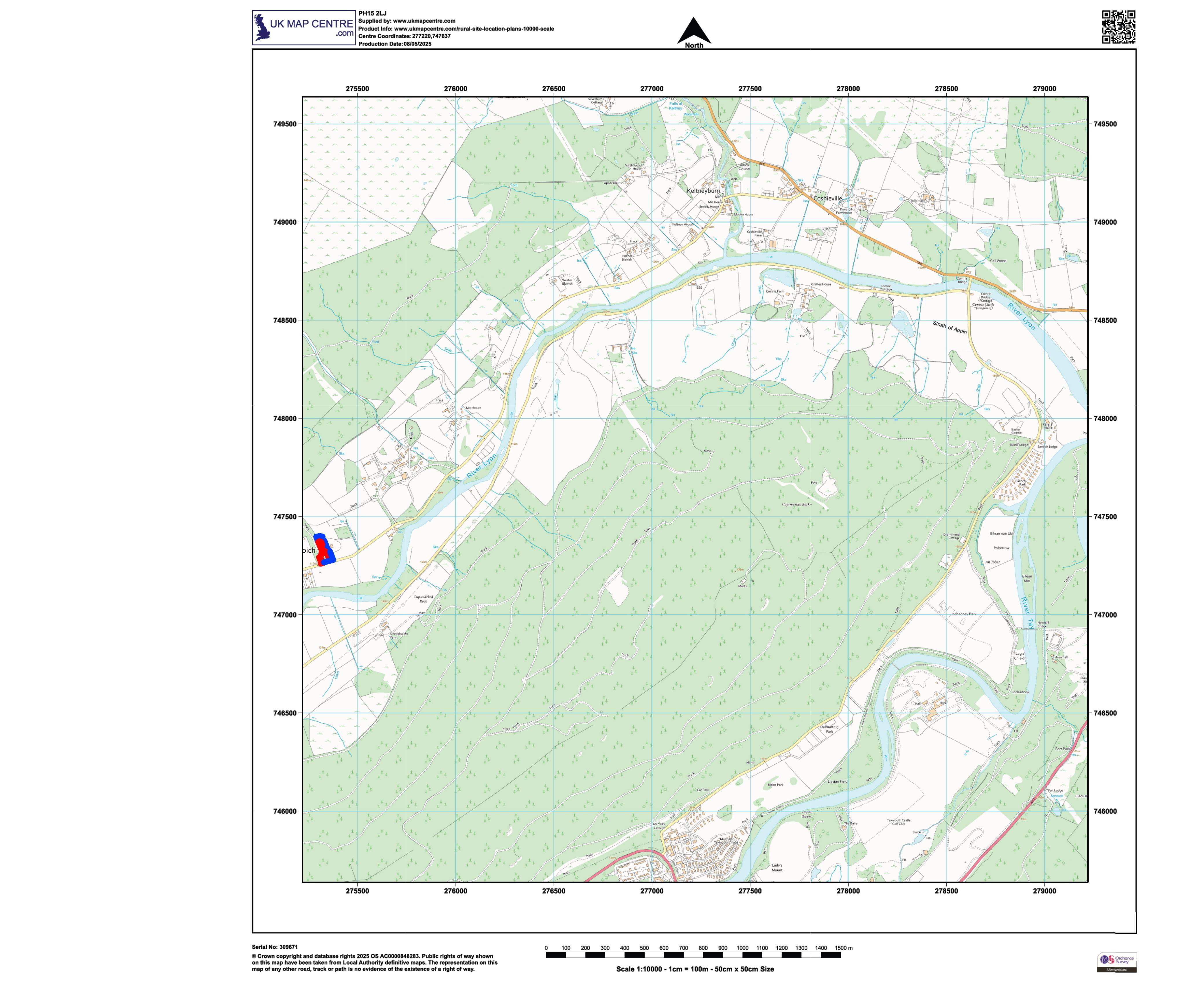Open the www.ukmapcentre.com supplier link

click(x=424, y=21)
